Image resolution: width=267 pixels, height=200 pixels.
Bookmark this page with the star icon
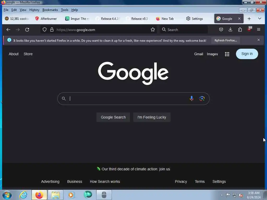153,30
